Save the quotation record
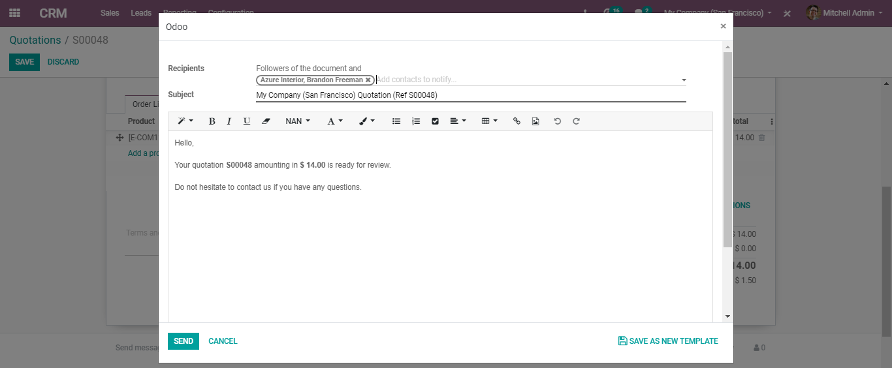 (x=24, y=62)
